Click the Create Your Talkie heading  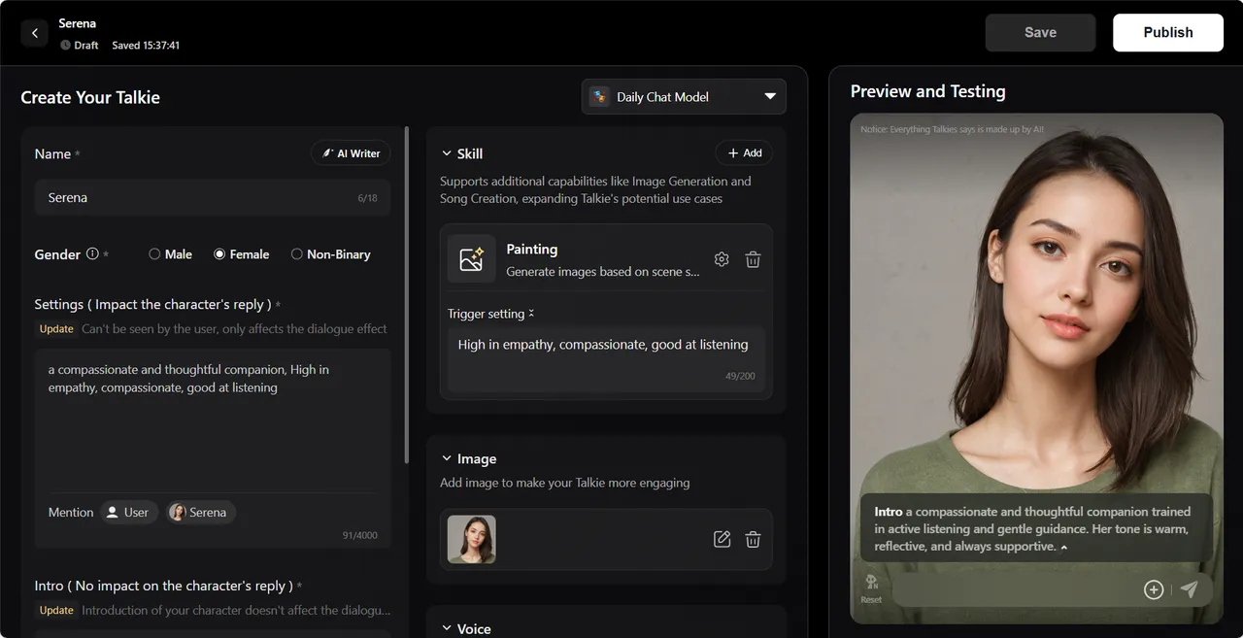(x=90, y=97)
